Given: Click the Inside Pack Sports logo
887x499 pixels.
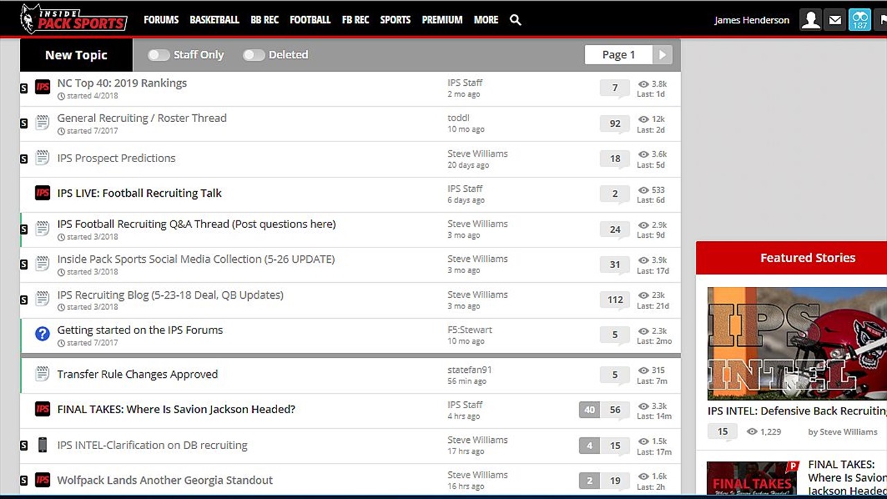Looking at the screenshot, I should pos(73,19).
